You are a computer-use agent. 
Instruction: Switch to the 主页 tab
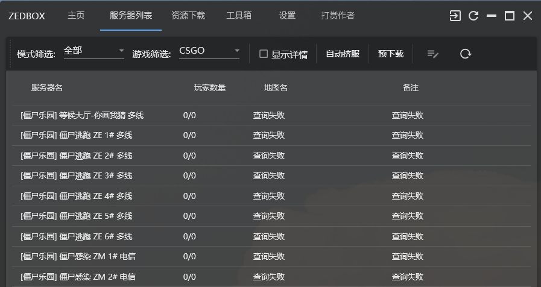(76, 16)
